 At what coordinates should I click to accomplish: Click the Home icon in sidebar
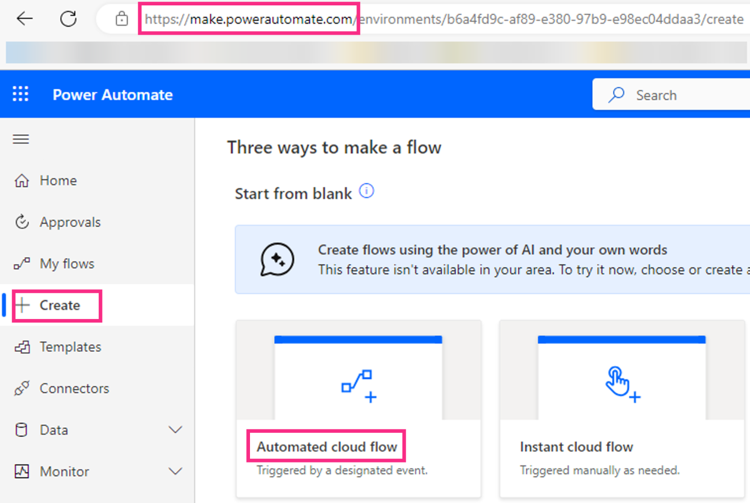(x=21, y=180)
